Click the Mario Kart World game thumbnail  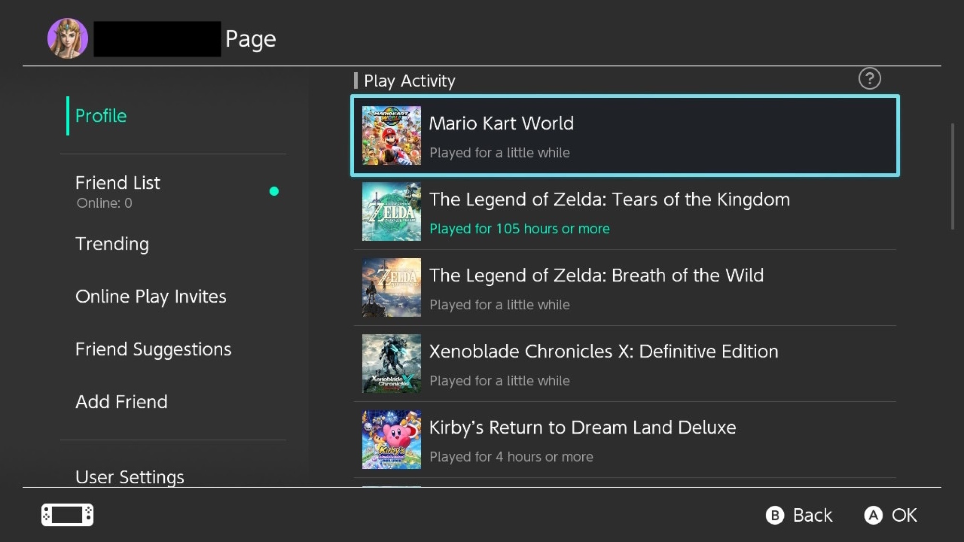point(391,135)
